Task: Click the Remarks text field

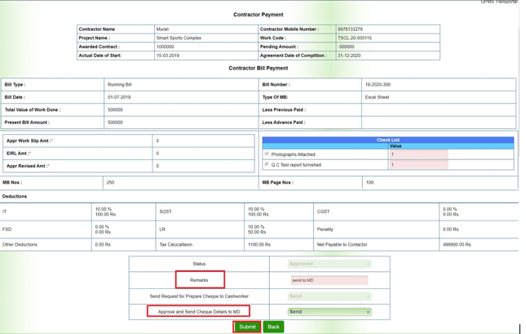Action: 329,280
